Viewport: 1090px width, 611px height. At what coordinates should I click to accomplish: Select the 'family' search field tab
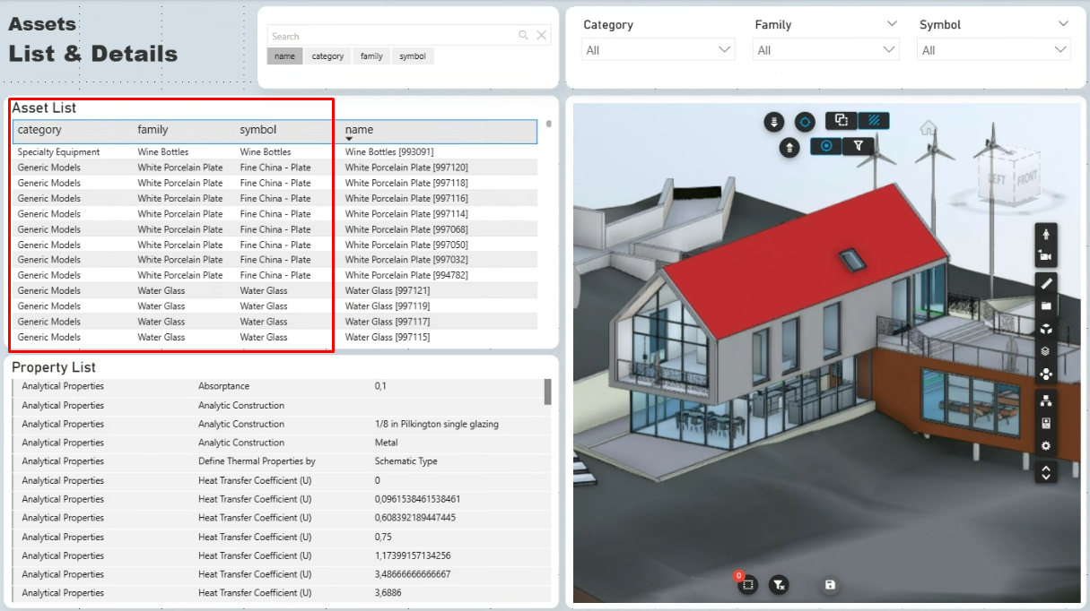pyautogui.click(x=371, y=56)
